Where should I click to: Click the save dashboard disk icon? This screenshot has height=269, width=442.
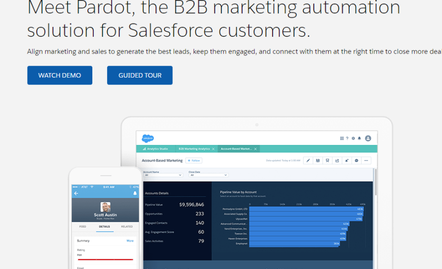point(318,161)
